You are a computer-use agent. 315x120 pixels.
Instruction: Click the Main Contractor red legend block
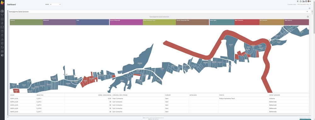[x=247, y=22]
